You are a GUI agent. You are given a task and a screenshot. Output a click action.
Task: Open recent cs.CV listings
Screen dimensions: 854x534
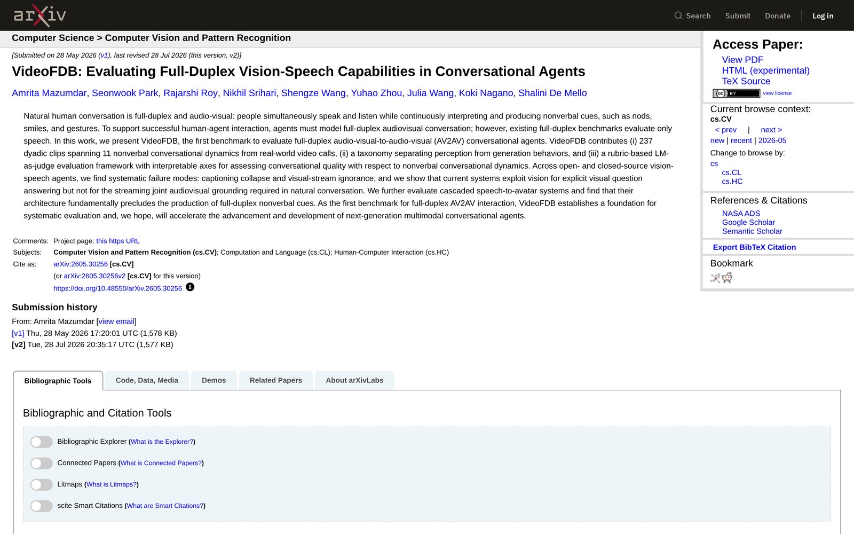741,140
